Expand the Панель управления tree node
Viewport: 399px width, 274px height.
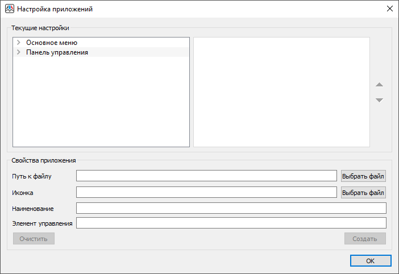point(19,52)
